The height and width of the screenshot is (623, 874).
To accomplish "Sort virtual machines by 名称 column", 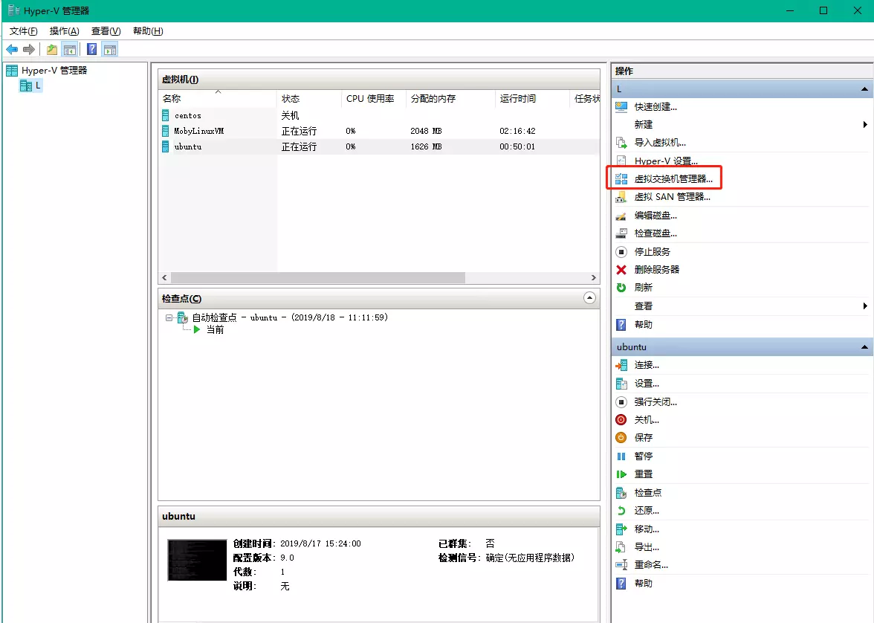I will click(217, 99).
